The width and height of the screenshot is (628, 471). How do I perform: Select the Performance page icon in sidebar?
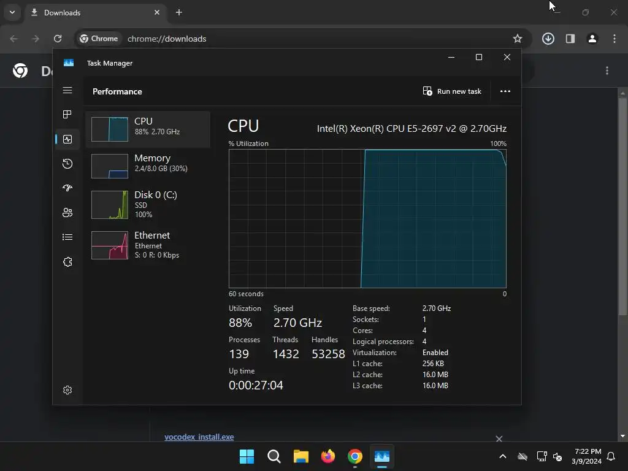[x=67, y=139]
